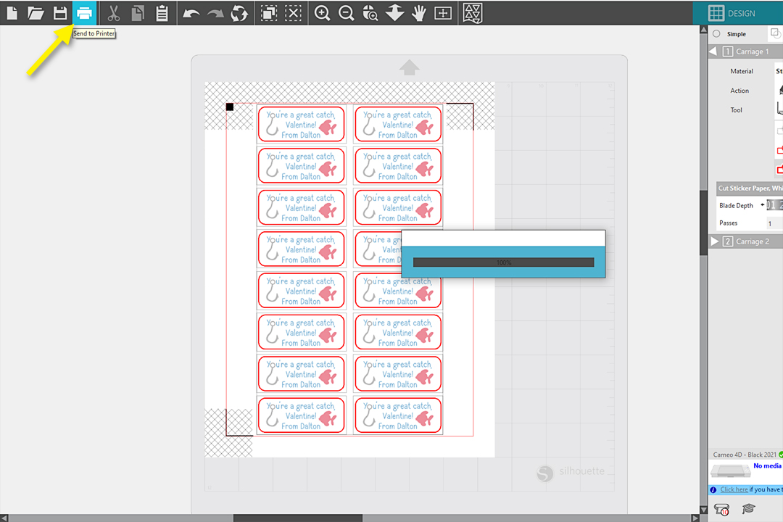Screen dimensions: 783x522
Task: Click the Cameo machine thumbnail image
Action: click(x=730, y=471)
